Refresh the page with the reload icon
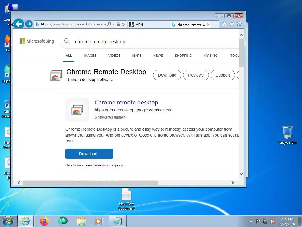 [x=123, y=24]
